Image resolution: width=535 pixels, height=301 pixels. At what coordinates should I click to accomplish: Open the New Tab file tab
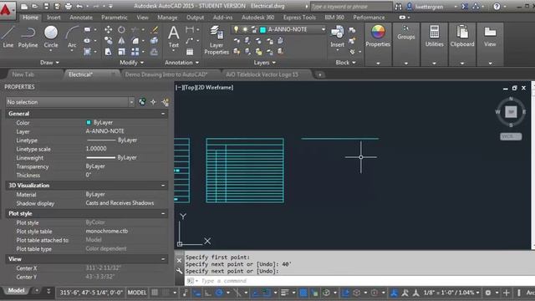pyautogui.click(x=23, y=74)
